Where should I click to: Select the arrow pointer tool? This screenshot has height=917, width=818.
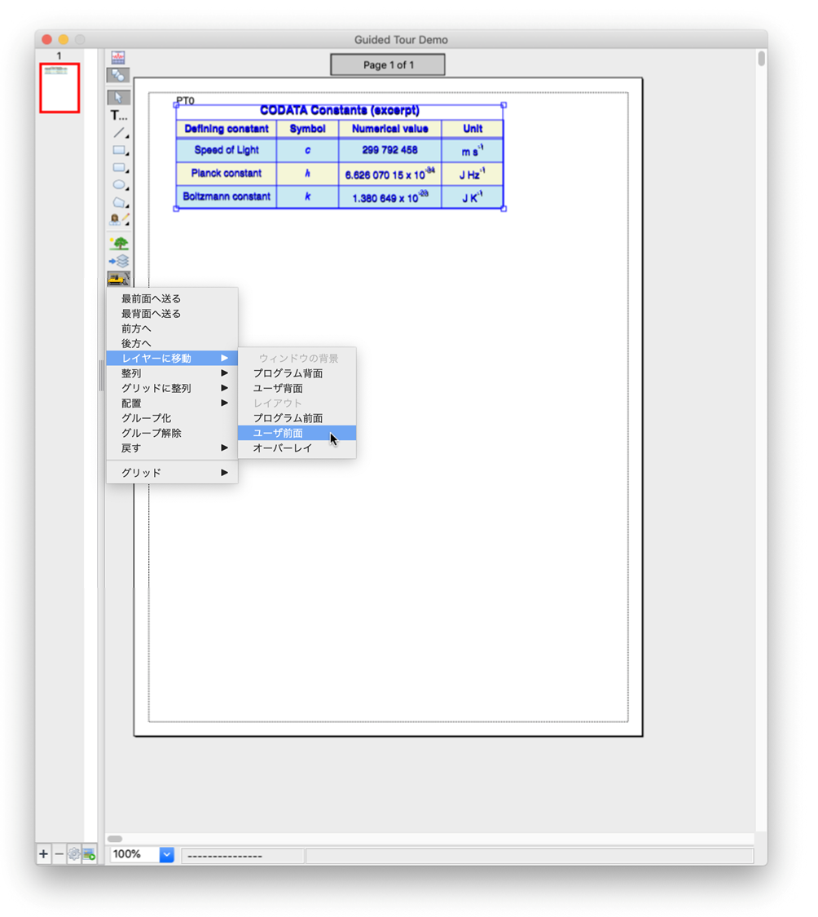pyautogui.click(x=118, y=97)
